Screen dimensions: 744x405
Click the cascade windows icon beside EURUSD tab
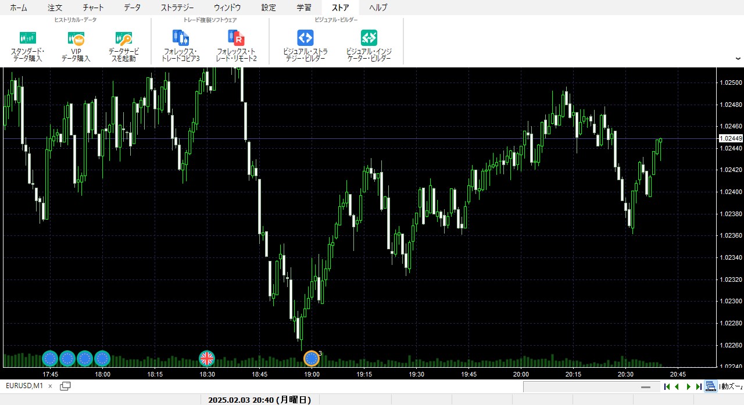[65, 386]
